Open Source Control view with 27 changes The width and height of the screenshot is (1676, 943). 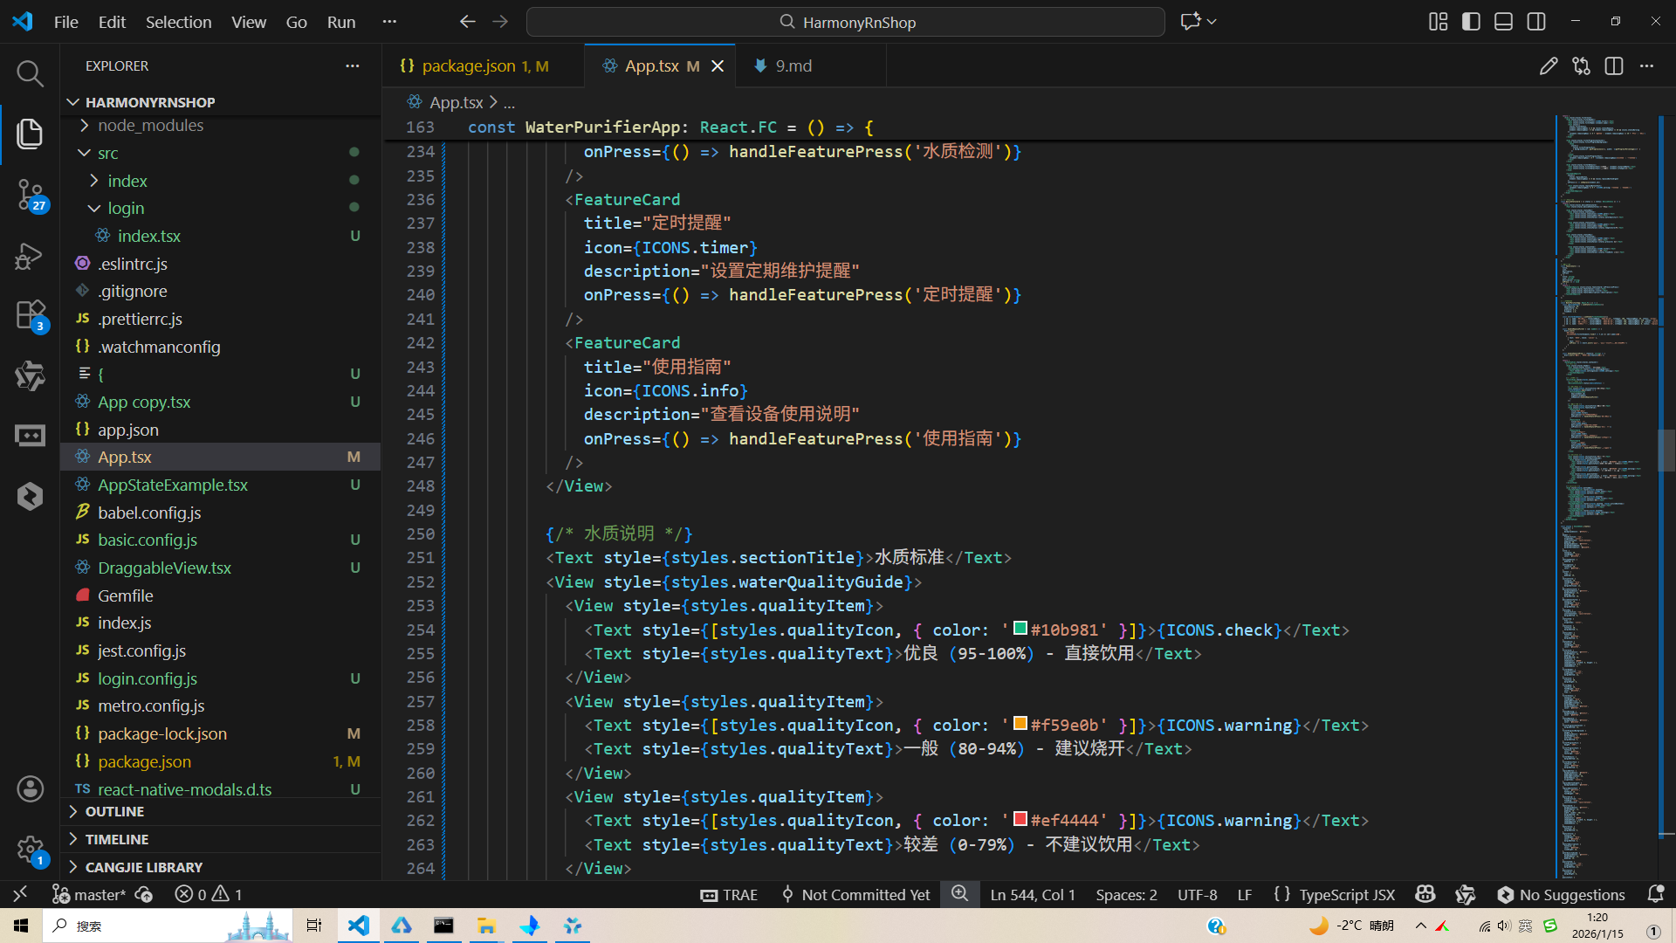point(30,194)
